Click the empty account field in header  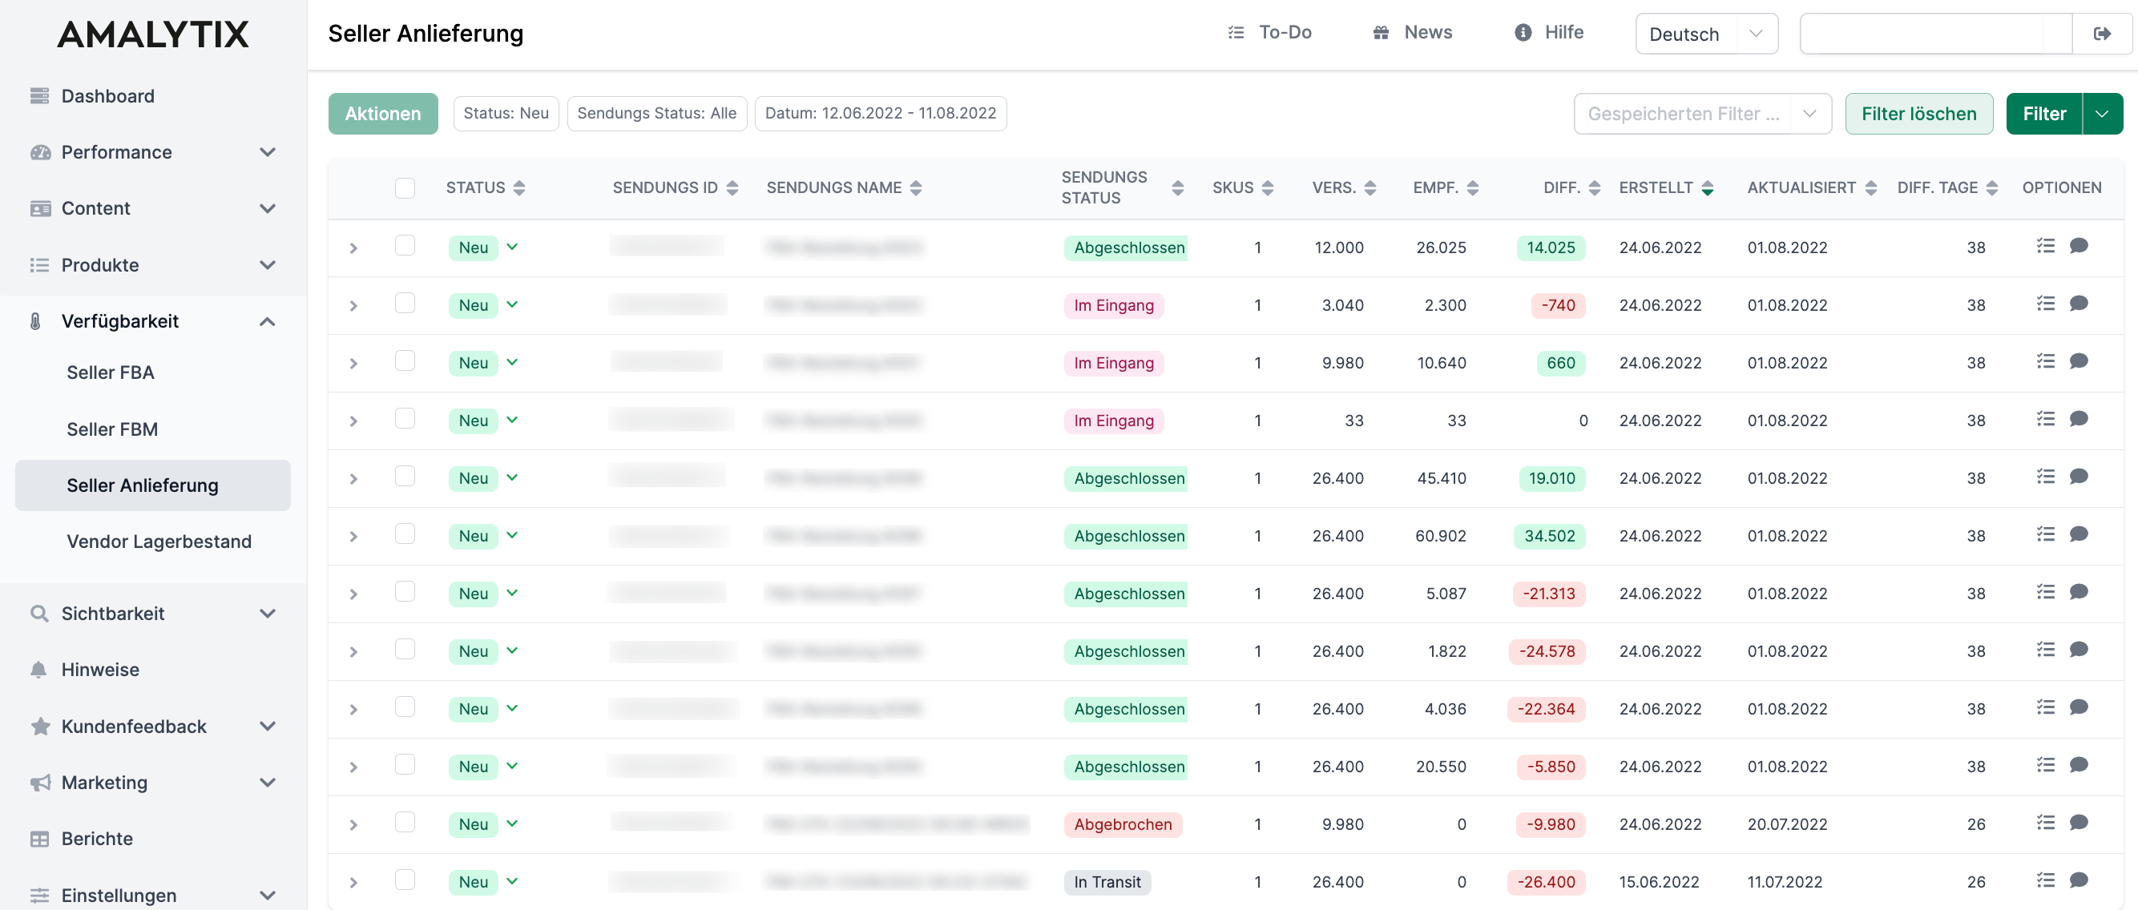tap(1935, 33)
